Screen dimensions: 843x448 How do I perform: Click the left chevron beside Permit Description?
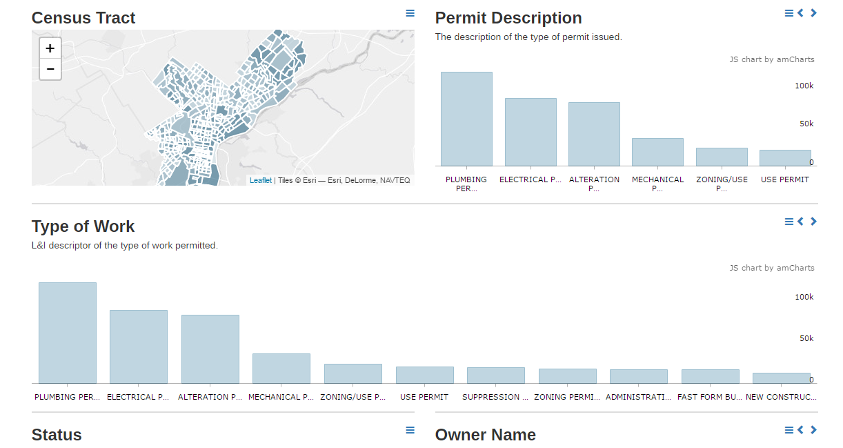coord(801,12)
